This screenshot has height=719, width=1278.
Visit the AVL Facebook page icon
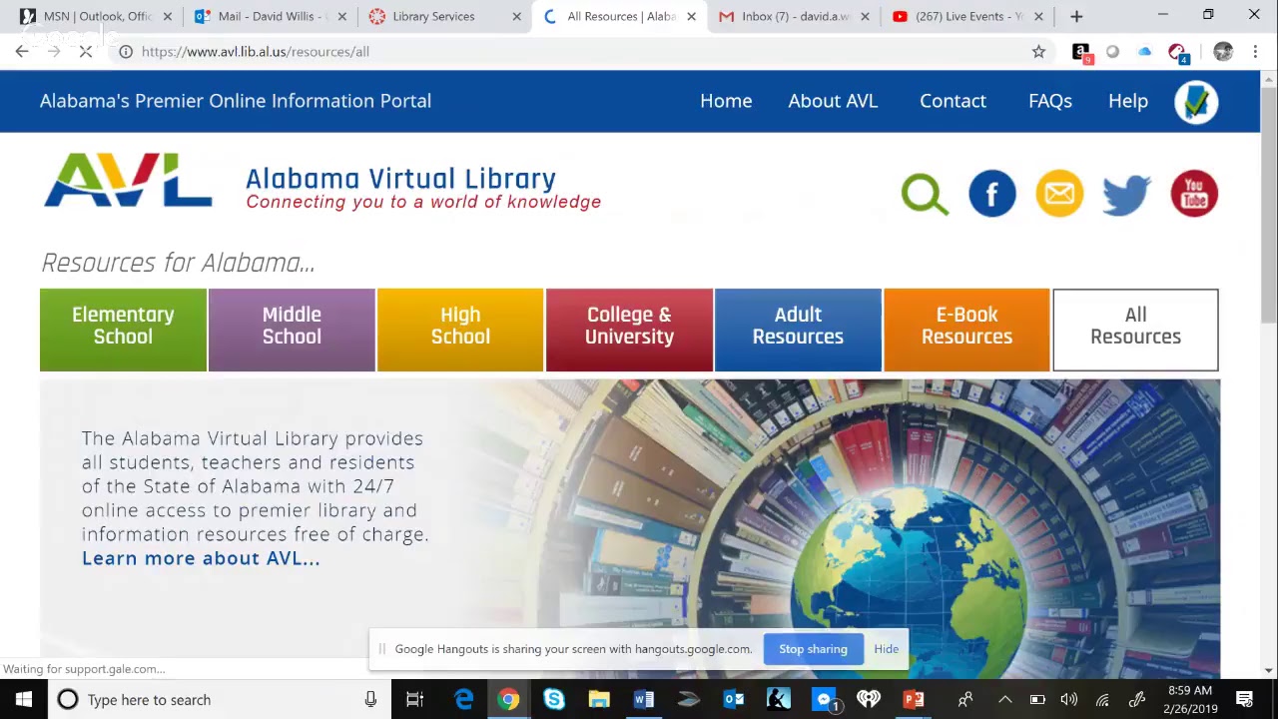coord(992,193)
